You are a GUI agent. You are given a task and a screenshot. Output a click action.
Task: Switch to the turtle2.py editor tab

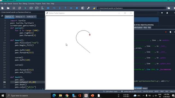(x=30, y=17)
